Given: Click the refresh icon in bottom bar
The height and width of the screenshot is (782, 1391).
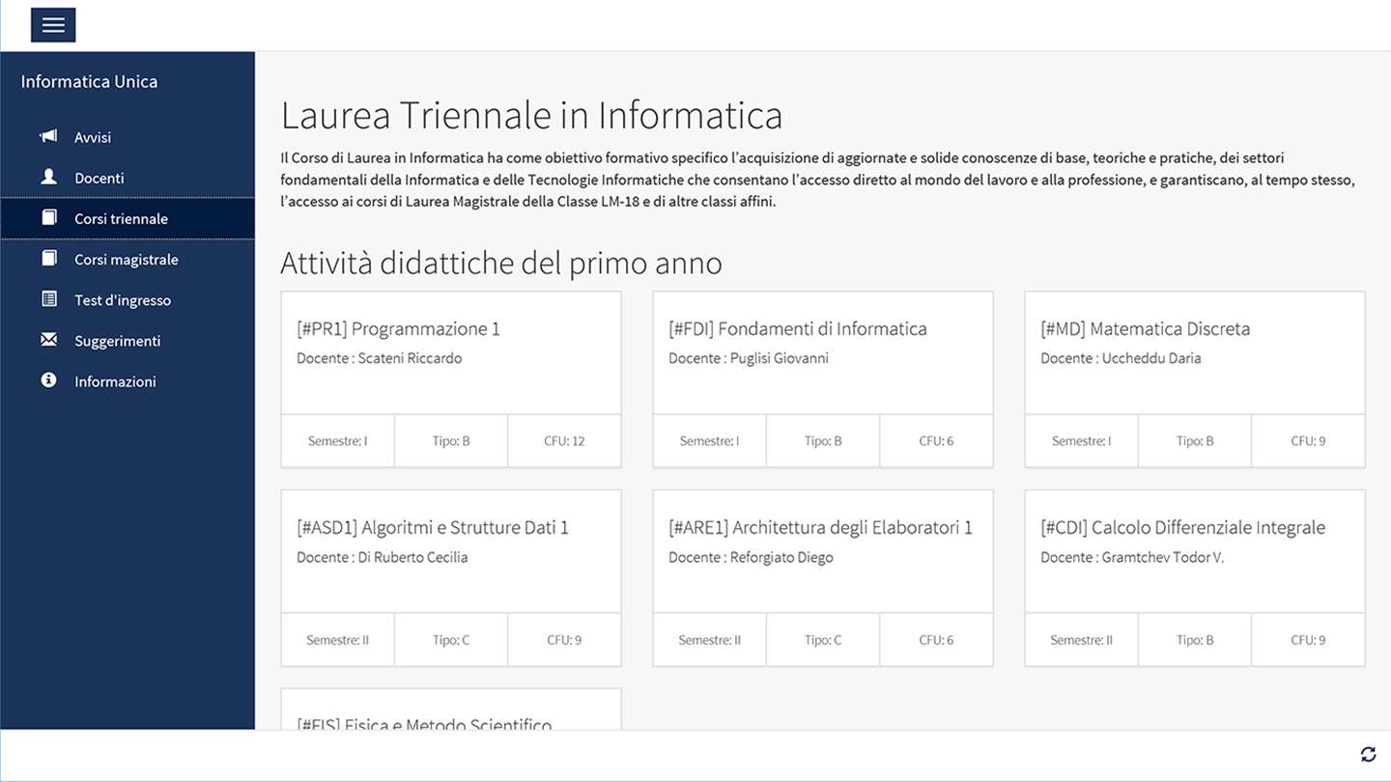Looking at the screenshot, I should [x=1367, y=754].
